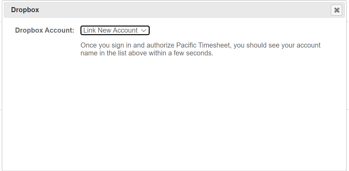Screen dimensions: 349x171
Task: Focus the Dropbox Account select box
Action: coord(115,30)
